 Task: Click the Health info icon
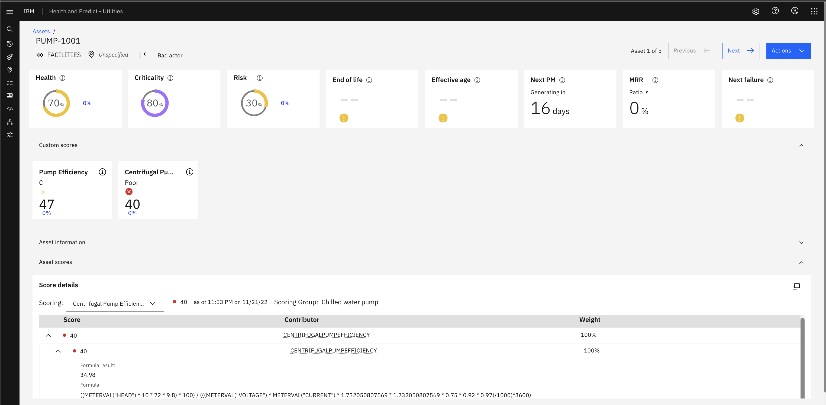(63, 78)
